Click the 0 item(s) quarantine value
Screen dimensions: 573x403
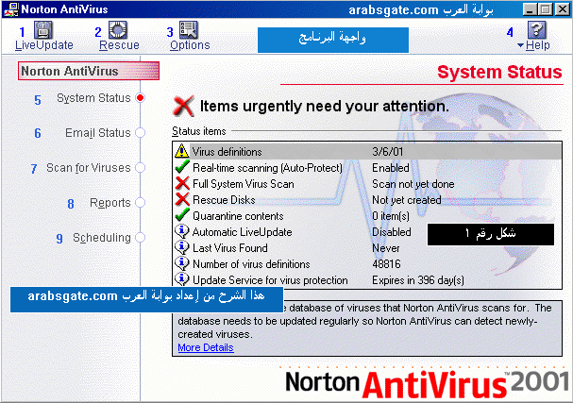click(x=391, y=216)
